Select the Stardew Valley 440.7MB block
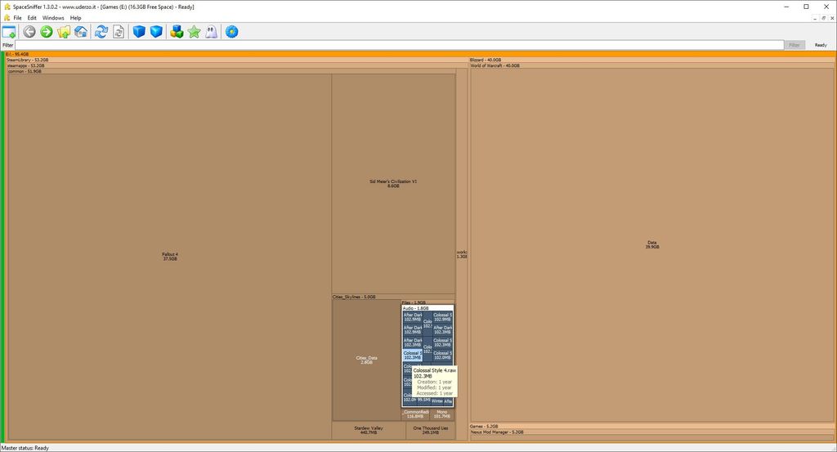 (x=369, y=430)
